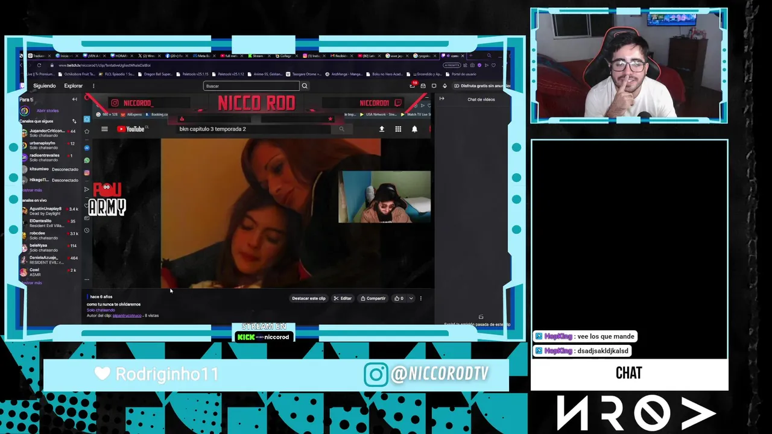Open the Twitch chat bubble icon
Viewport: 772px width, 434px height.
coord(434,86)
